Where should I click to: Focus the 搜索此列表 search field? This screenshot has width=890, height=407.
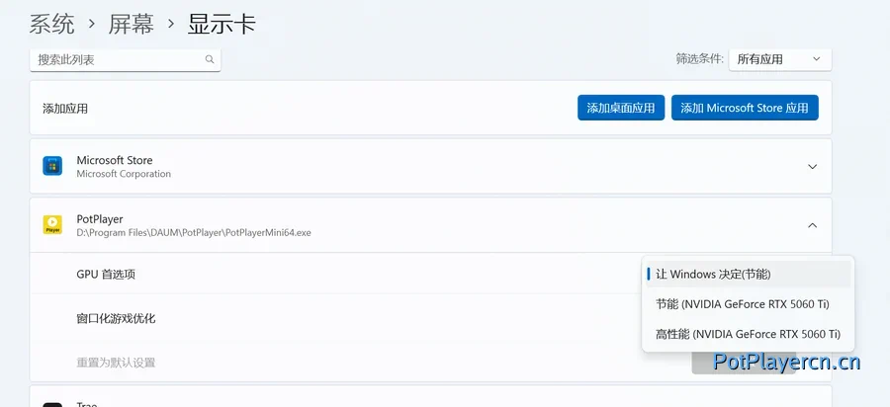tap(125, 59)
